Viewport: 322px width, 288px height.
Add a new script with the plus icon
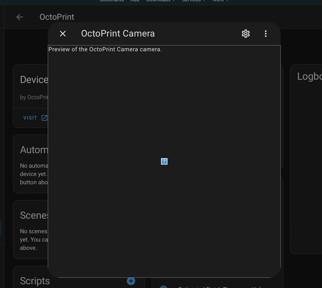(x=131, y=281)
